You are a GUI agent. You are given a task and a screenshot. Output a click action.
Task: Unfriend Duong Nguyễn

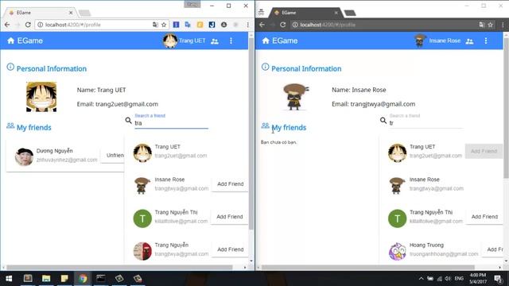pos(113,156)
